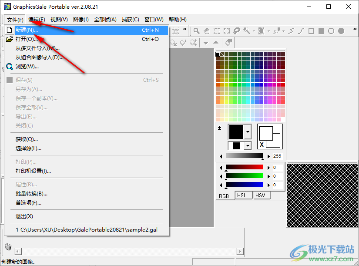Select the freehand Pen tool
359x266 pixels.
pos(276,31)
